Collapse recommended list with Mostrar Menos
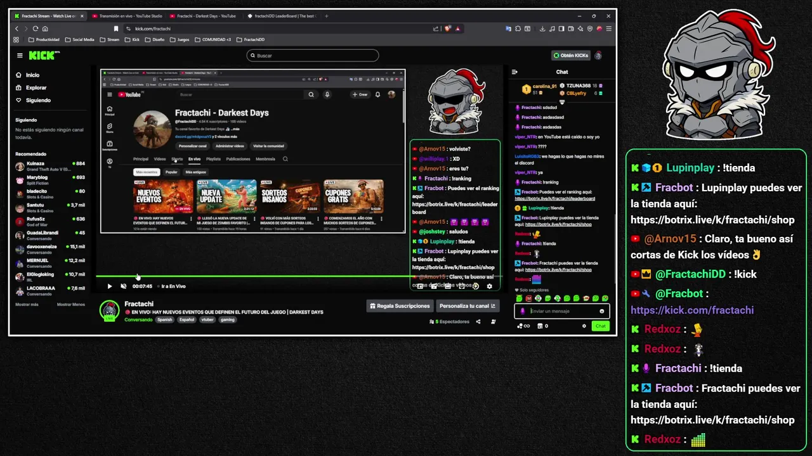812x456 pixels. 70,305
